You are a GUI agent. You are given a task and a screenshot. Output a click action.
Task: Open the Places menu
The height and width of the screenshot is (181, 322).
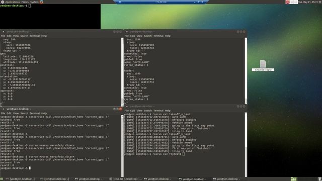click(25, 2)
